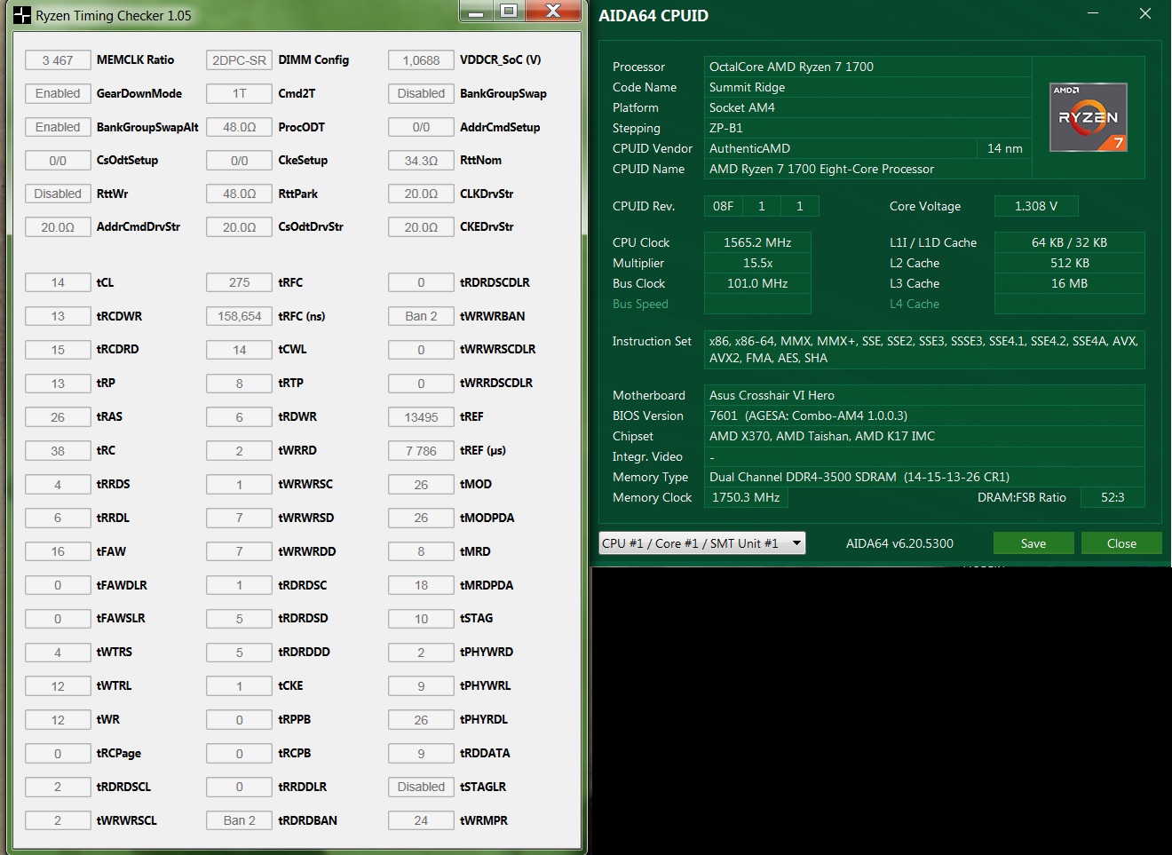Image resolution: width=1172 pixels, height=855 pixels.
Task: Click the green Close button in AIDA64
Action: click(x=1121, y=543)
